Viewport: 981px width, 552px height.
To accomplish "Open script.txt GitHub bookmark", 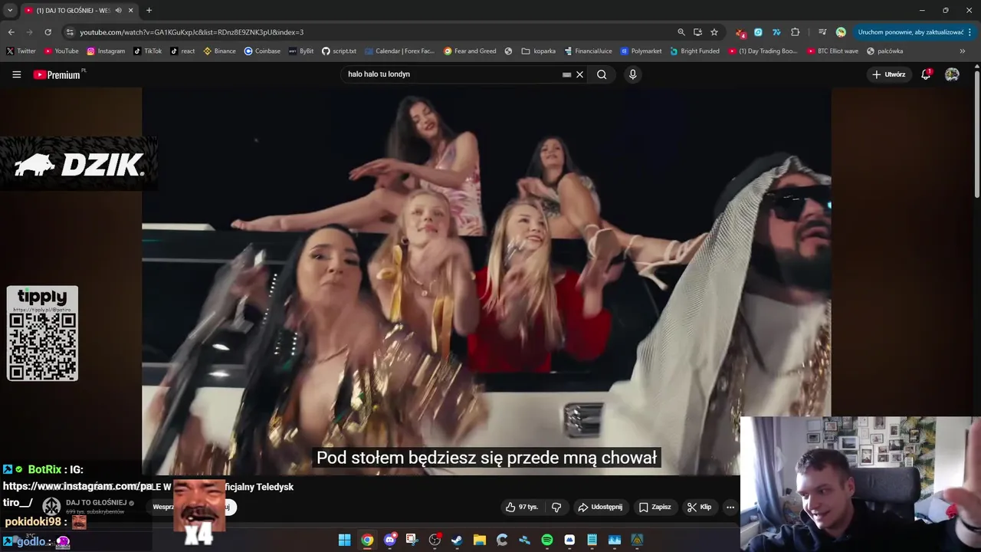I will coord(339,51).
